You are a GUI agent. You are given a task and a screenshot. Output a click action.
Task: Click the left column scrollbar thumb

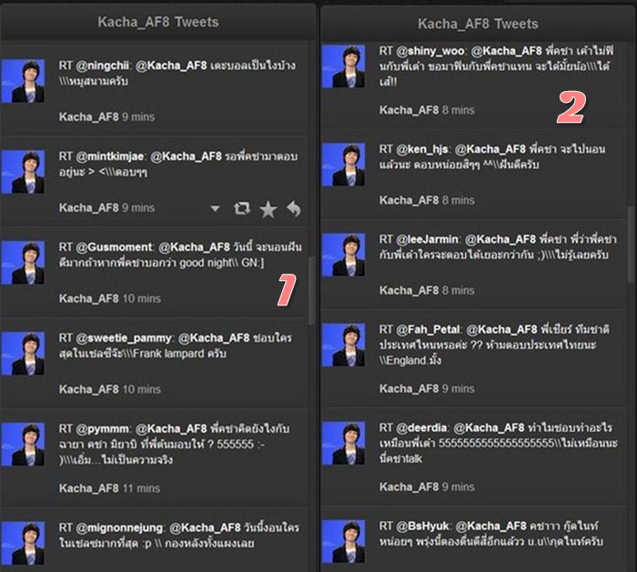[x=311, y=291]
